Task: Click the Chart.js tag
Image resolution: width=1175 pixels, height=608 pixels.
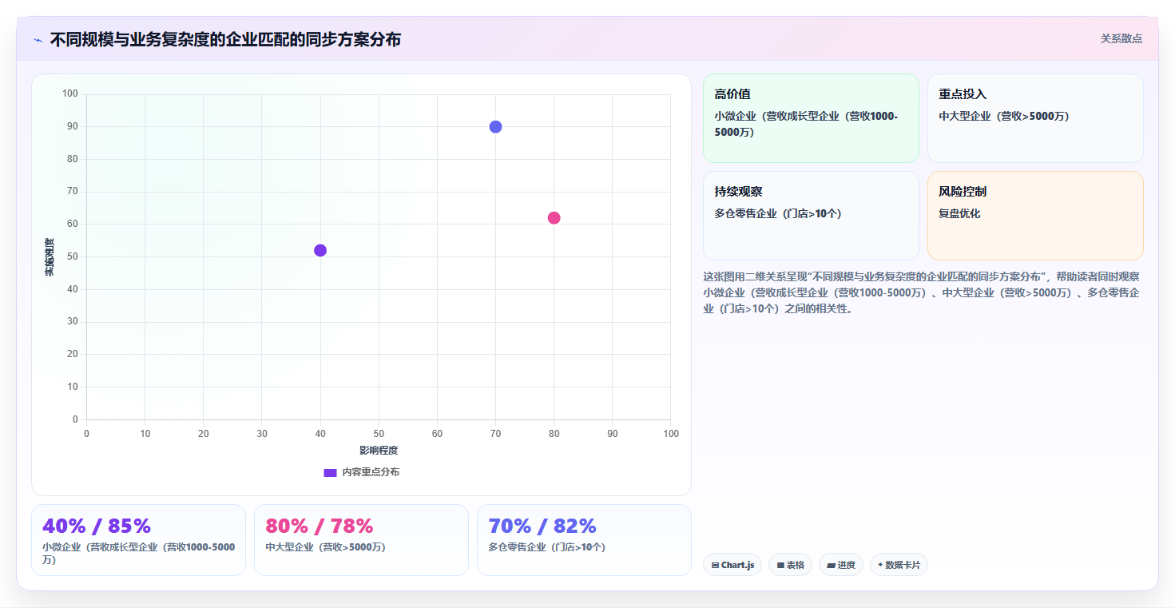Action: click(x=732, y=565)
